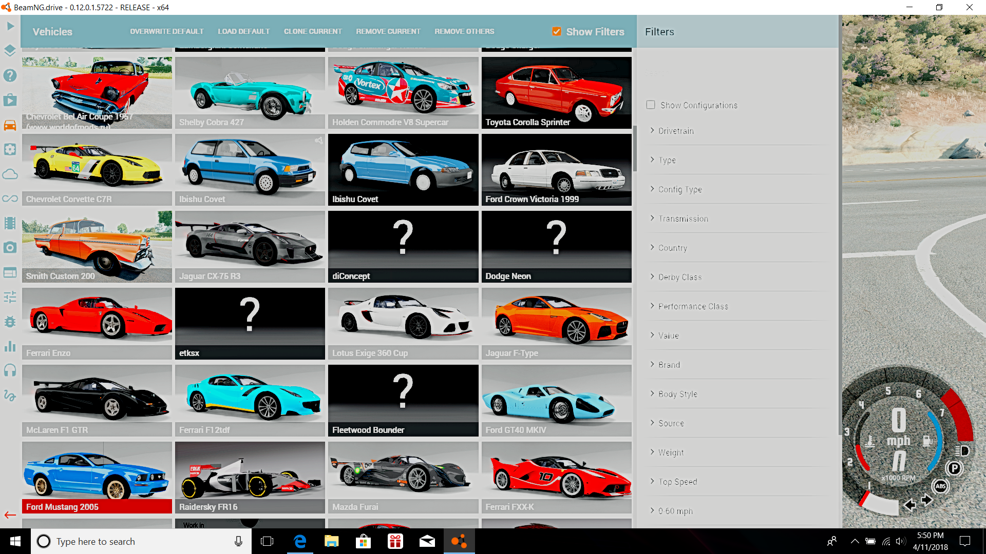
Task: Enable the Show Configurations checkbox
Action: pos(651,105)
